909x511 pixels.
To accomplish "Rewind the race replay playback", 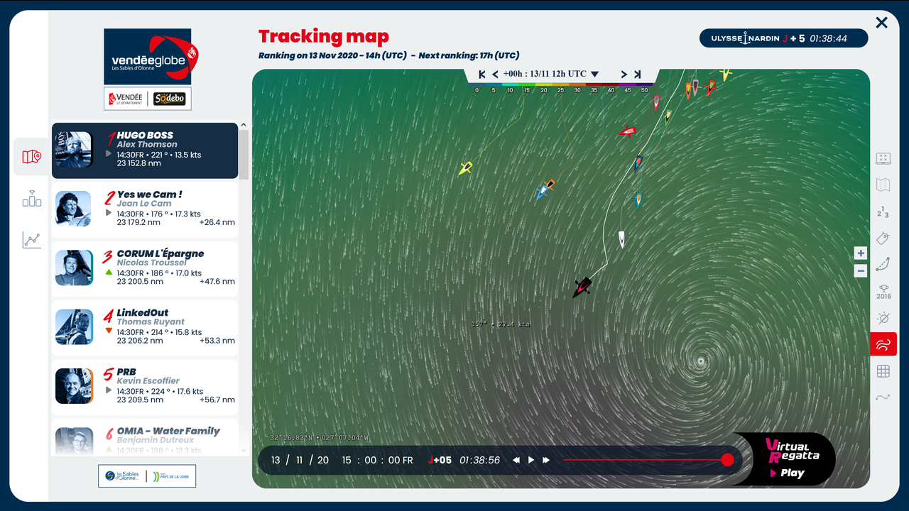I will pyautogui.click(x=516, y=460).
